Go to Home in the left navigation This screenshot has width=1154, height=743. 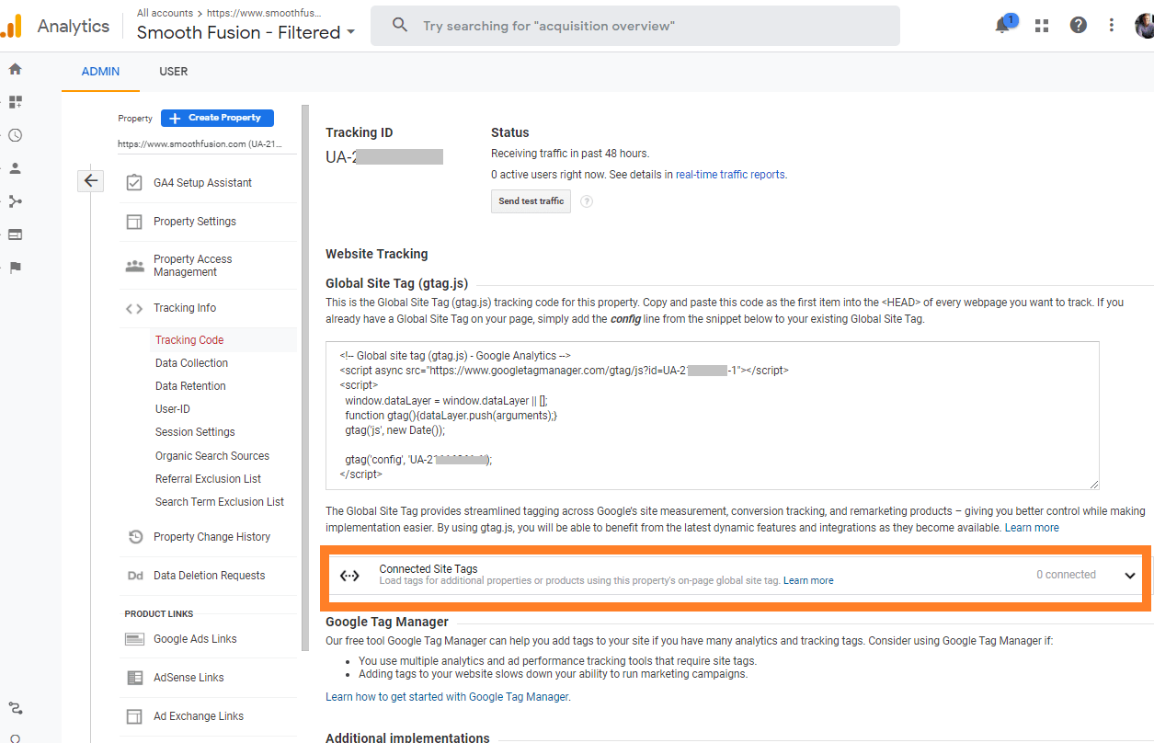[15, 69]
